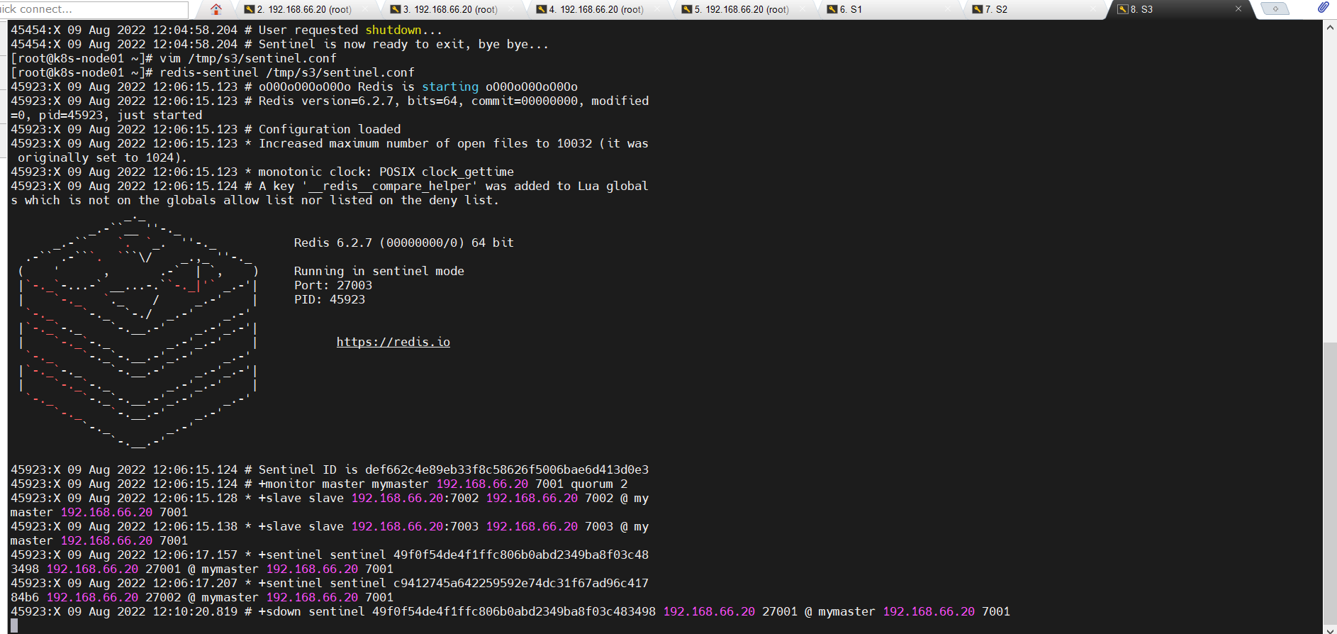Screen dimensions: 1337x634
Task: Close tab 5. 192.168.66.20 (root)
Action: click(x=802, y=9)
